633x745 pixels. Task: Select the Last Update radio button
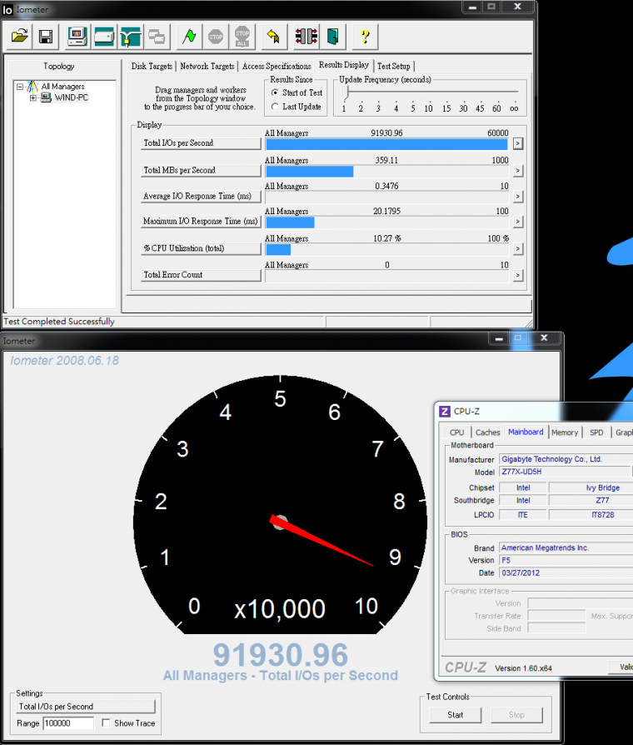[276, 107]
